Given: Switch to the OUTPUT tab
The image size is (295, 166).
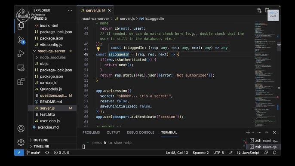Looking at the screenshot, I should 113,132.
